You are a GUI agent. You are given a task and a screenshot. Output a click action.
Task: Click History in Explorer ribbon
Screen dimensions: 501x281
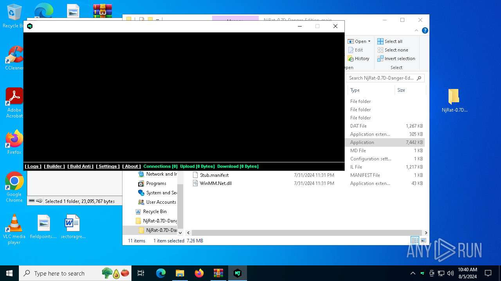pos(358,59)
